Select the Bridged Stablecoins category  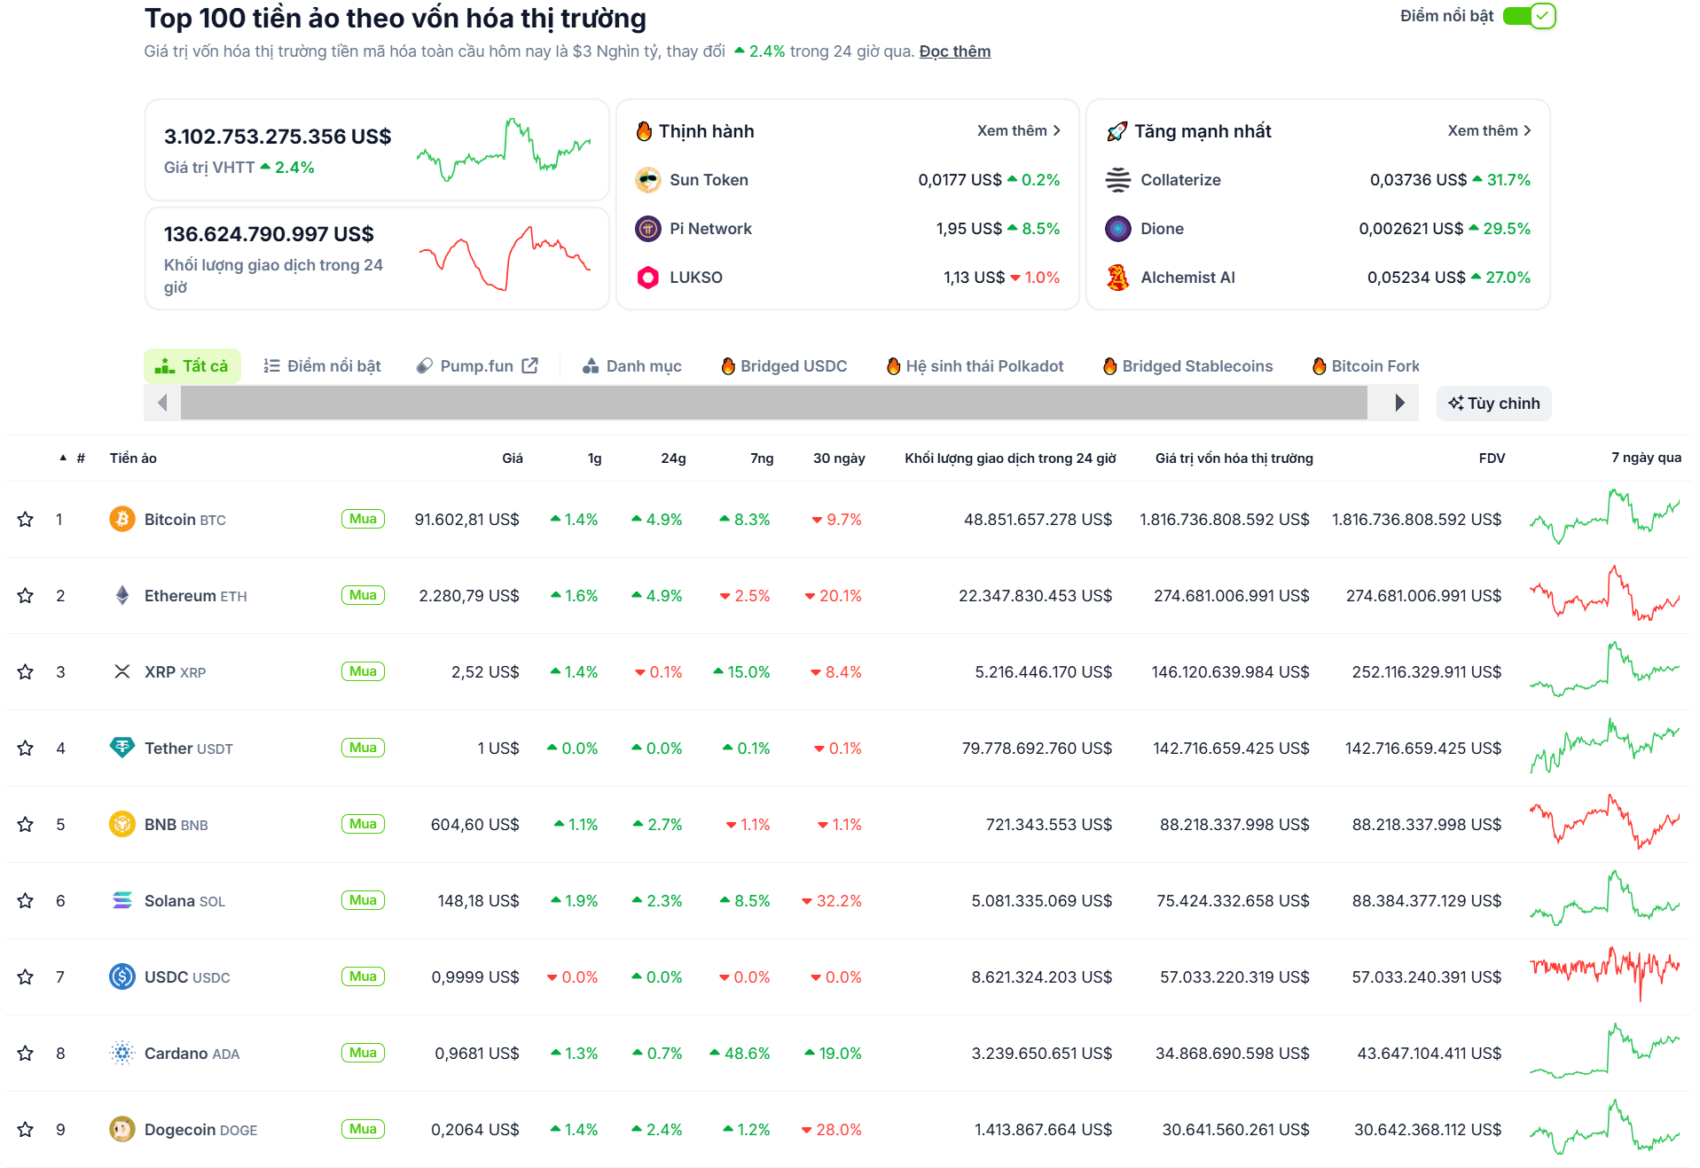click(x=1187, y=365)
